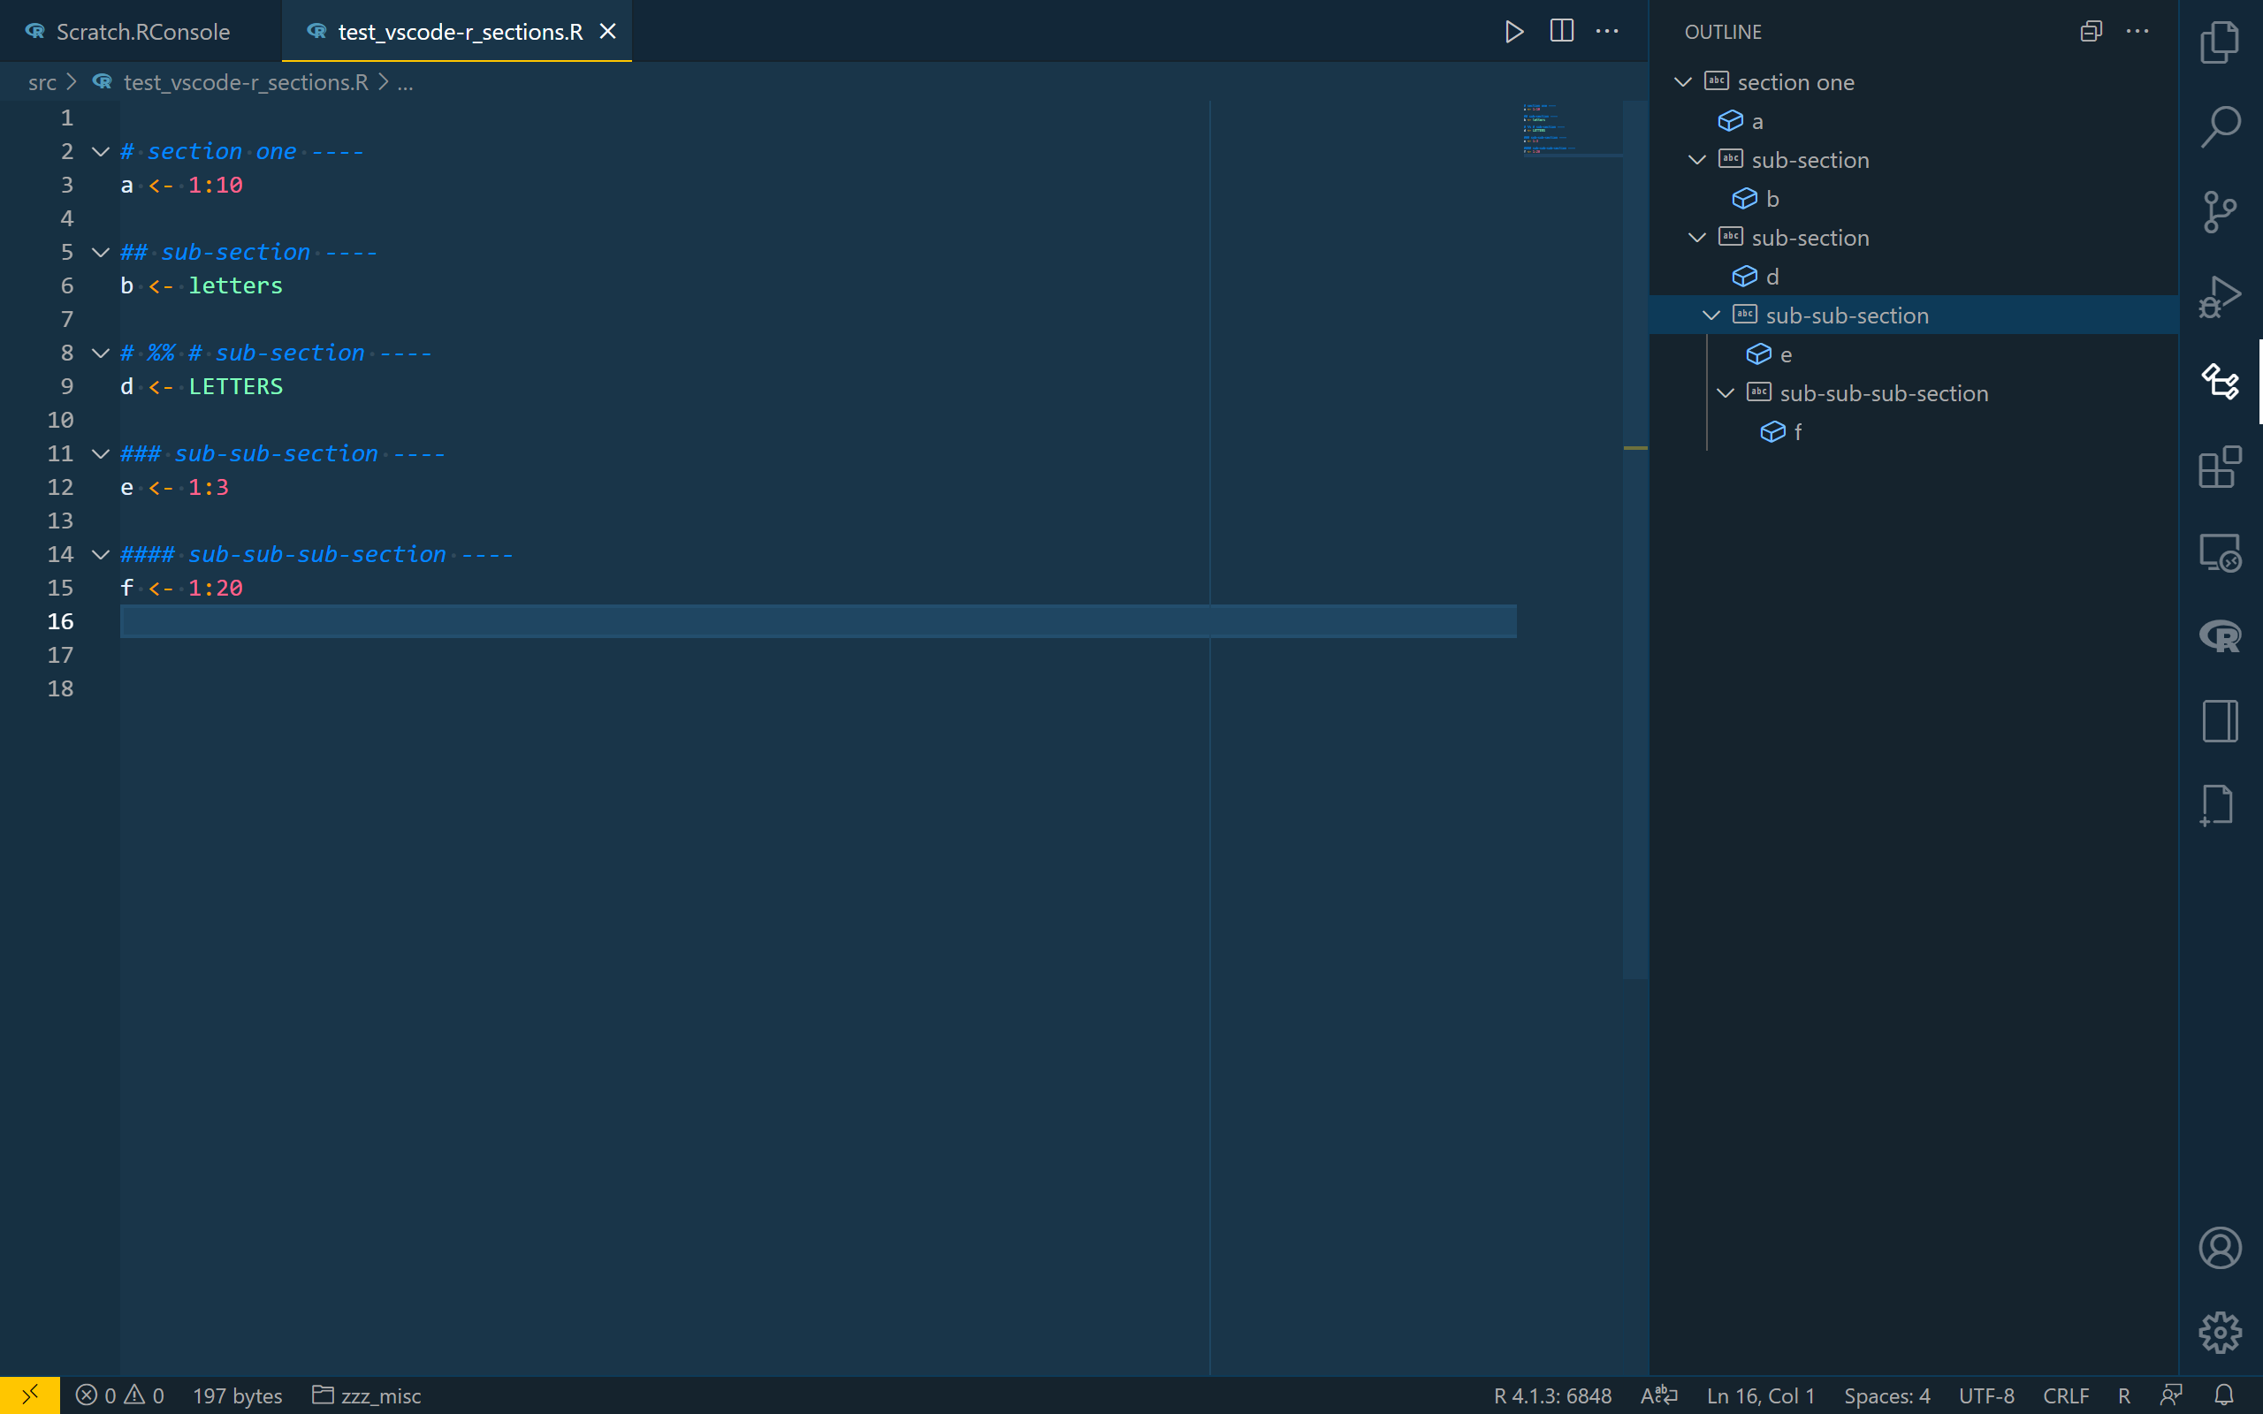The image size is (2263, 1414).
Task: Fold the '#### sub-sub-sub-section' editor line
Action: point(100,555)
